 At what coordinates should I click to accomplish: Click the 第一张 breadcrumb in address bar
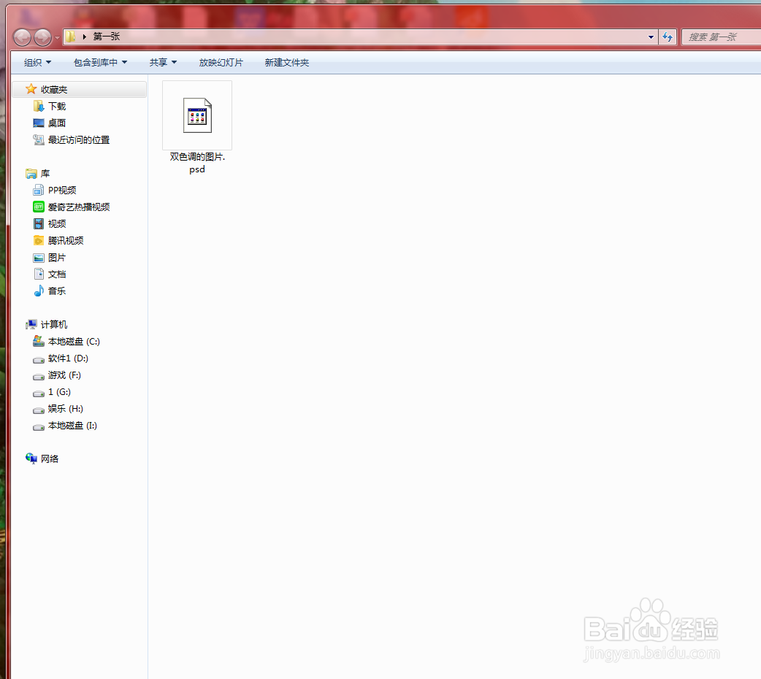coord(107,37)
